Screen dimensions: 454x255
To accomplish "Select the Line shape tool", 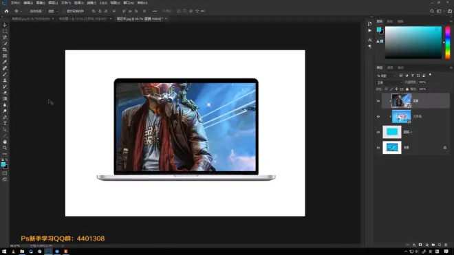I will tap(5, 136).
